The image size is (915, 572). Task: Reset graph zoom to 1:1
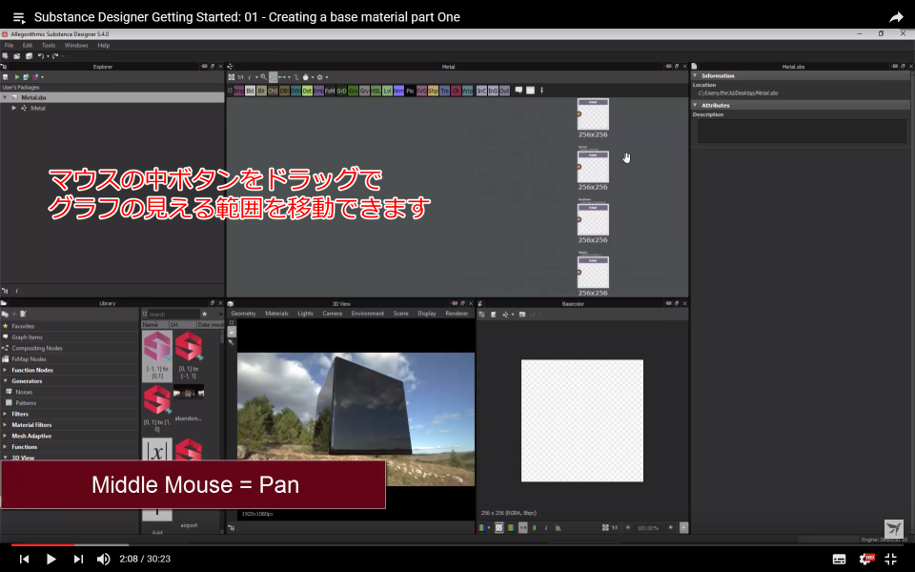pyautogui.click(x=240, y=77)
